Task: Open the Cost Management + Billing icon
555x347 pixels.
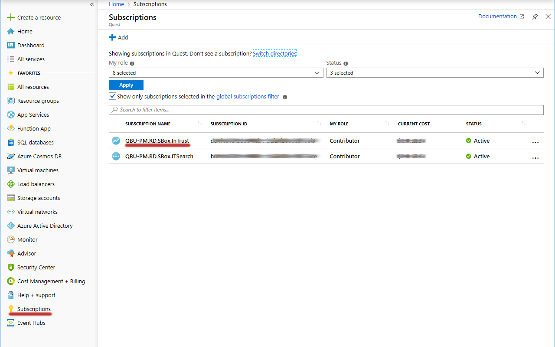Action: point(11,281)
